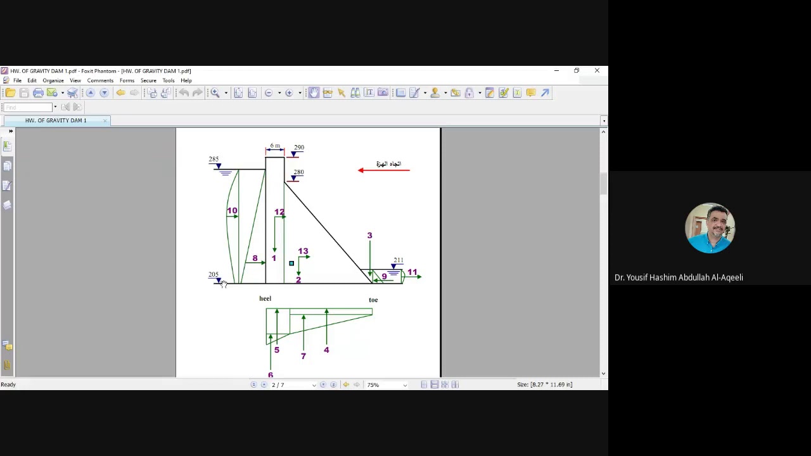Select the Select Text tool
This screenshot has width=811, height=456.
(369, 93)
